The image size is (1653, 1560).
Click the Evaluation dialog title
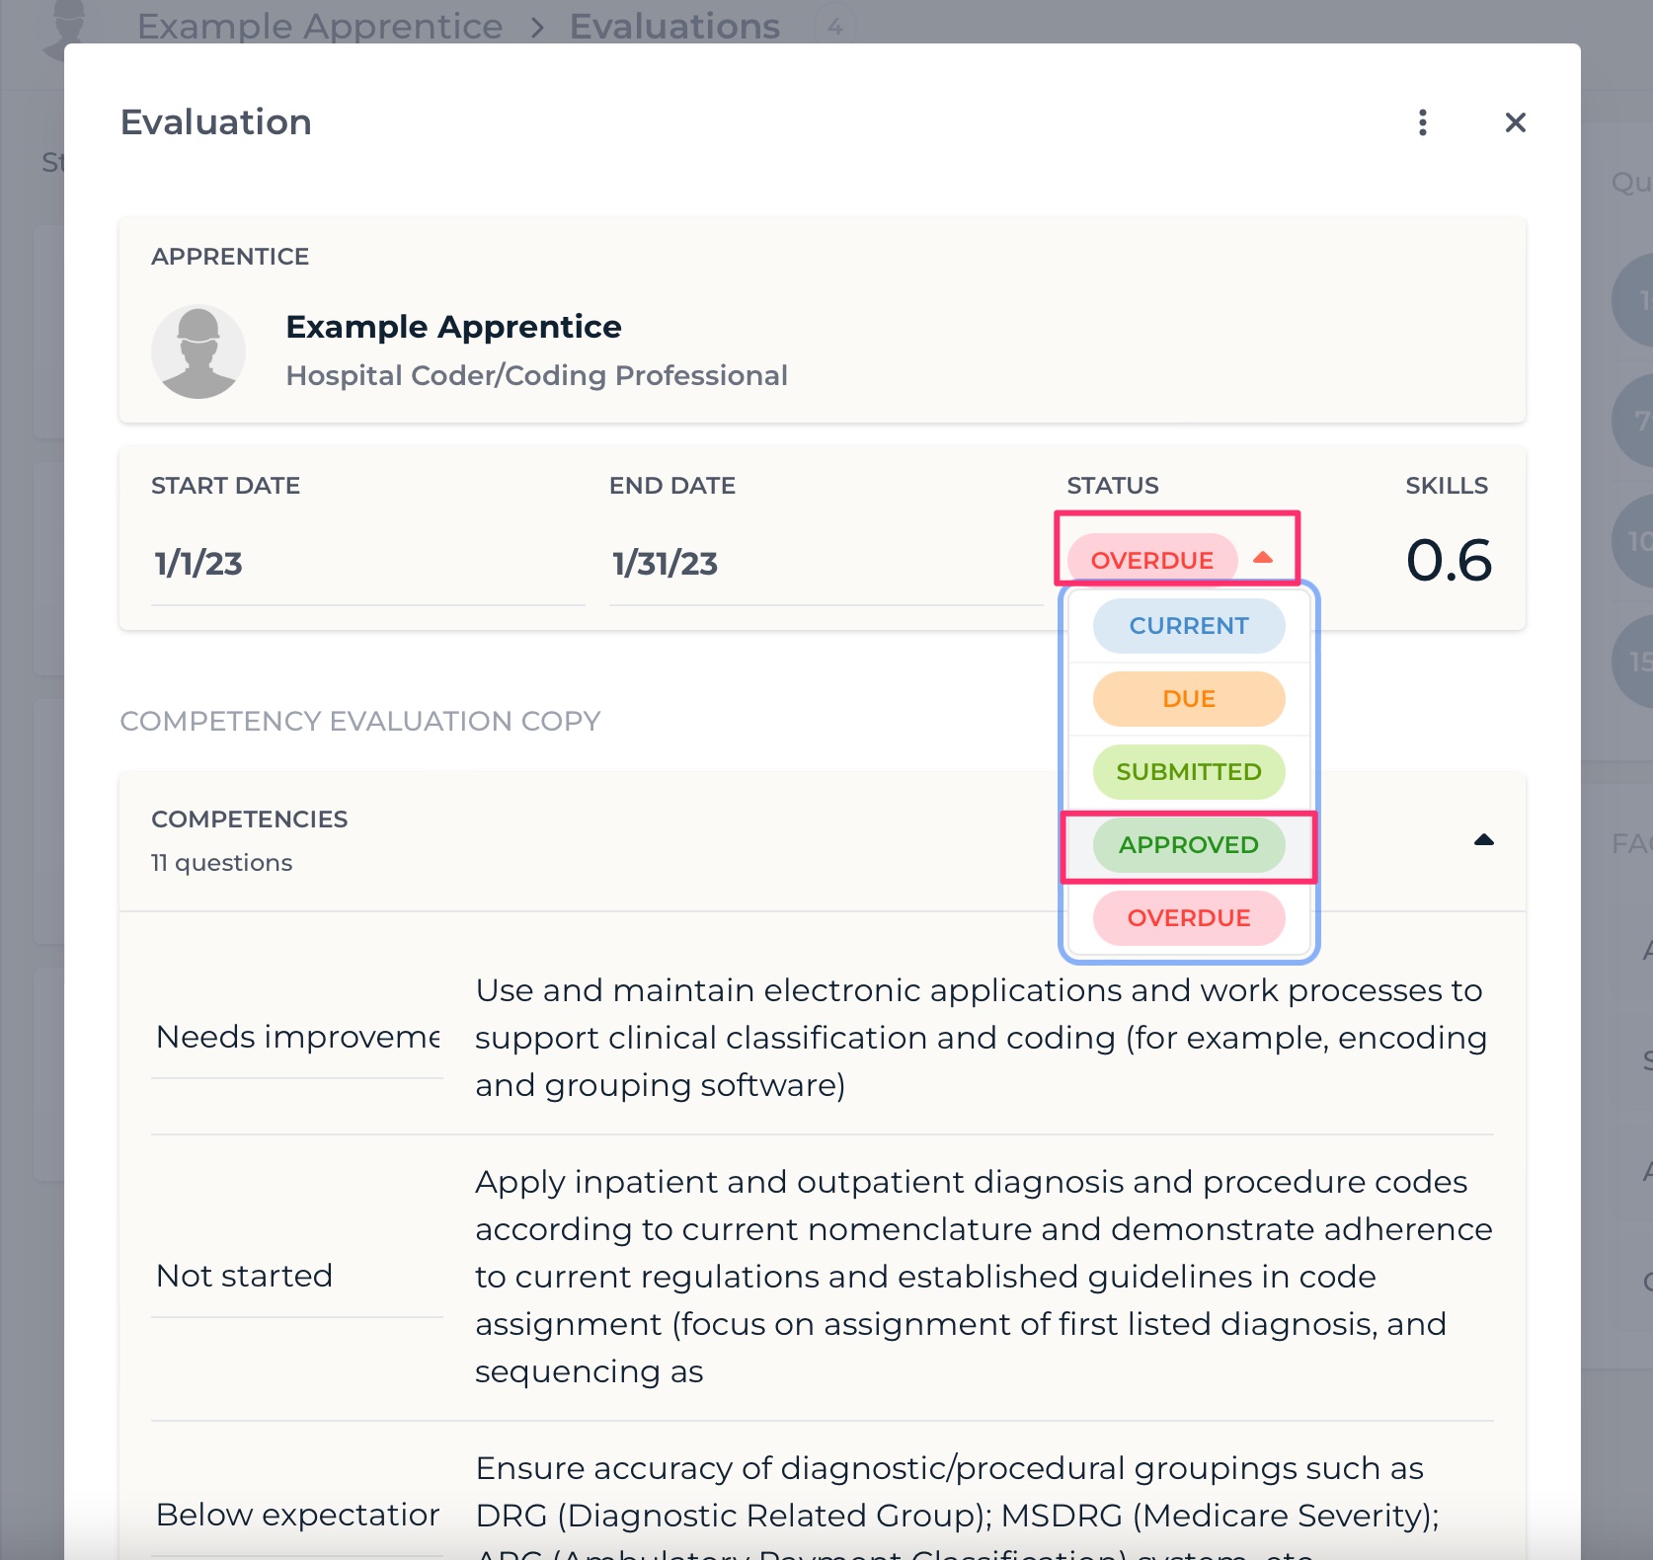(215, 122)
